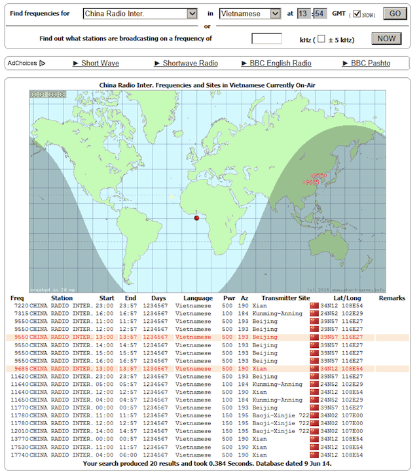
Task: Click Baoji-Xinjie 722 in the 12010 row
Action: (x=281, y=431)
